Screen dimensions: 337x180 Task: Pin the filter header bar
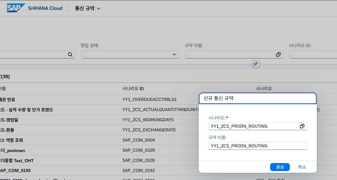pyautogui.click(x=256, y=64)
